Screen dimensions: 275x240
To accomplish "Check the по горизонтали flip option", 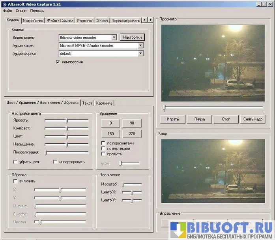I will click(x=104, y=143).
